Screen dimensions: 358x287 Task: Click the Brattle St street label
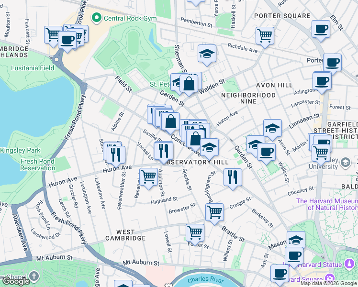[x=233, y=234]
